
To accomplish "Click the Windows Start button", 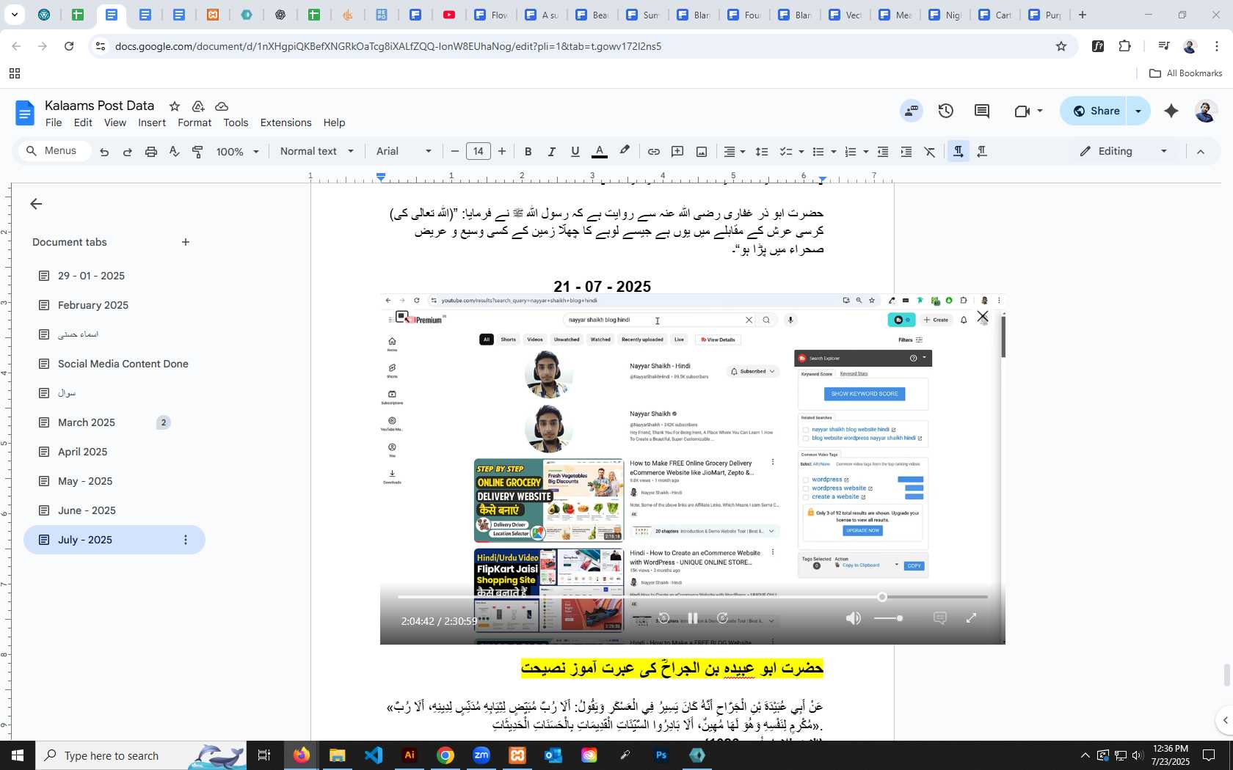I will tap(18, 755).
